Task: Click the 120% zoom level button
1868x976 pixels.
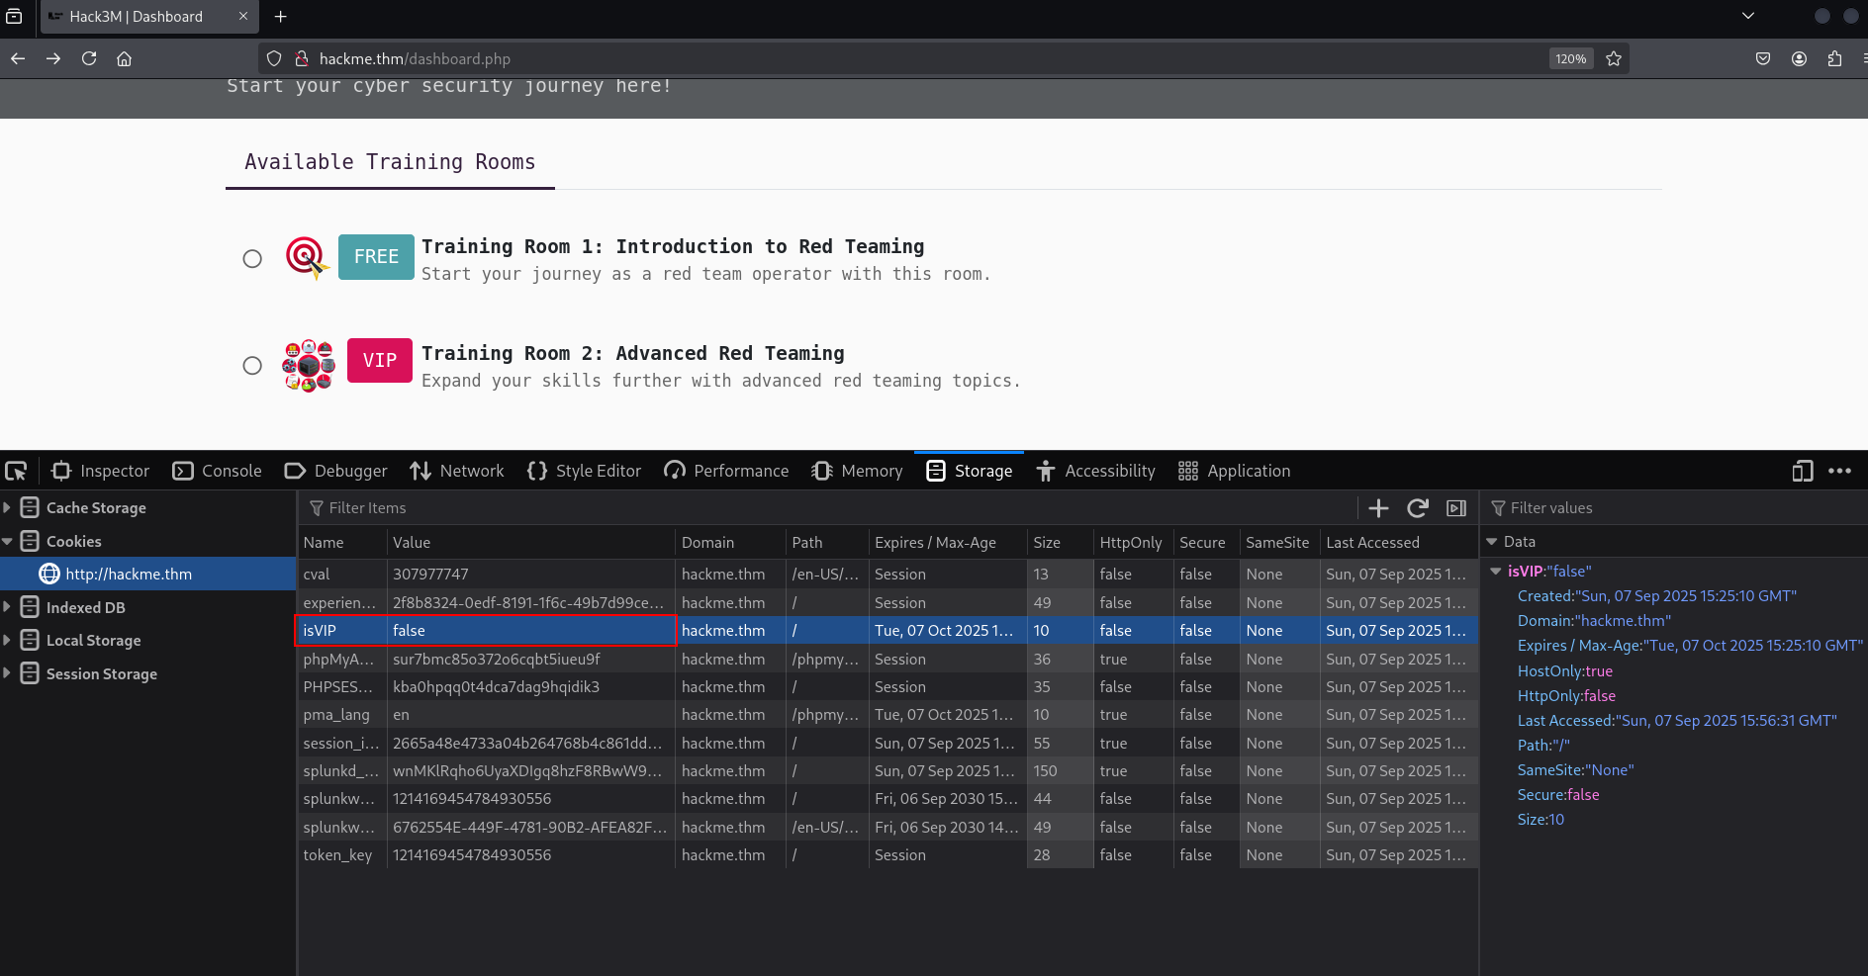Action: pyautogui.click(x=1570, y=59)
